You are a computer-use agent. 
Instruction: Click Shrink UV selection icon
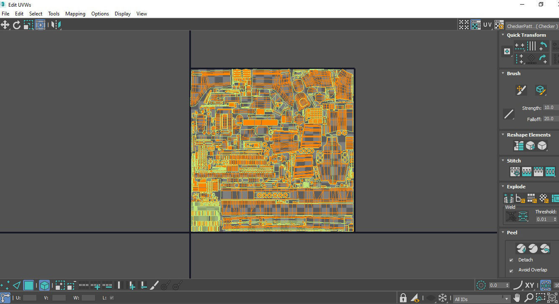point(71,286)
